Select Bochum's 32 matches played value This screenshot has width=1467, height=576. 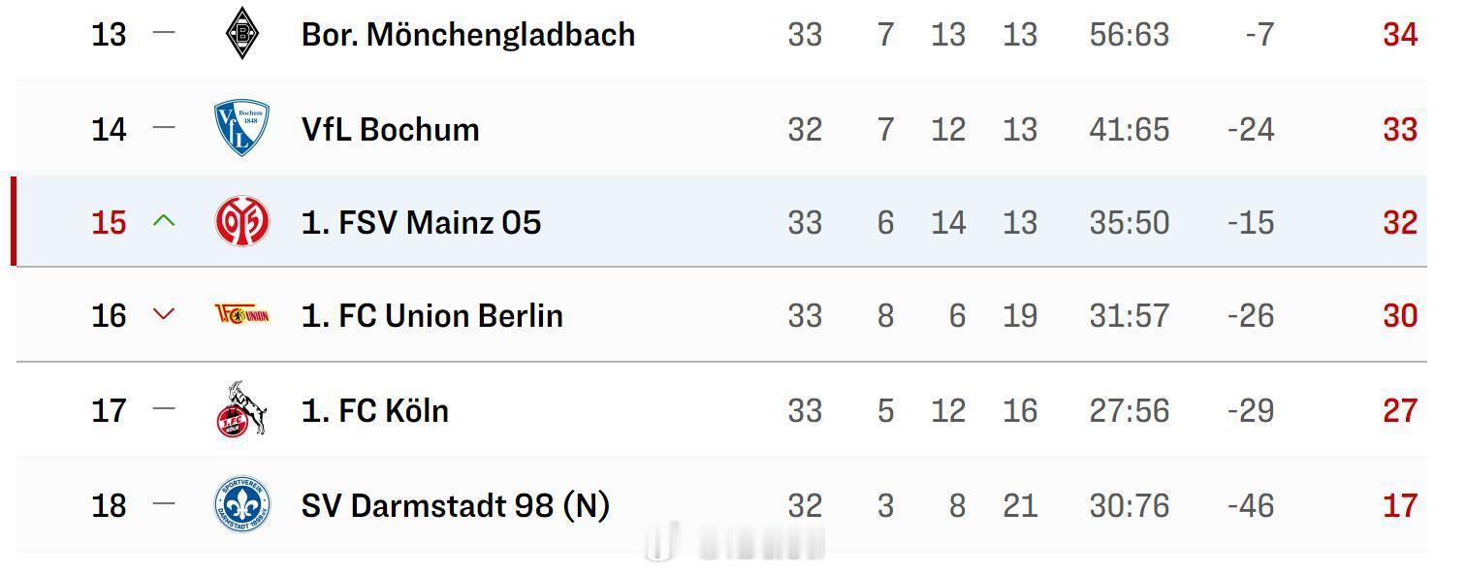point(805,130)
